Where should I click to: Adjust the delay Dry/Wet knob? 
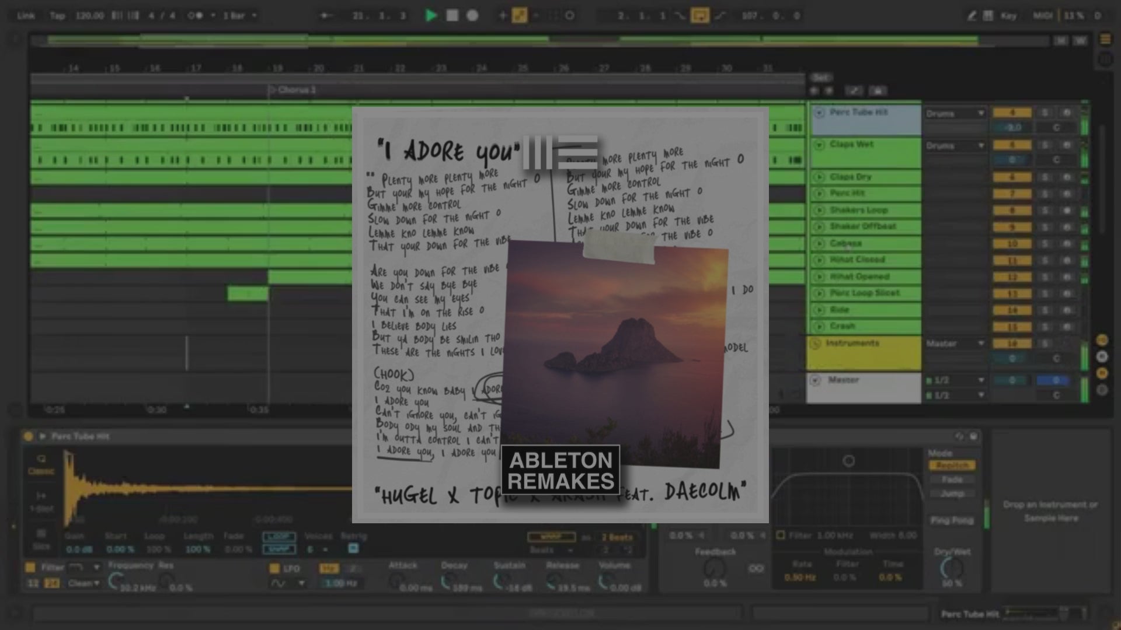click(952, 568)
